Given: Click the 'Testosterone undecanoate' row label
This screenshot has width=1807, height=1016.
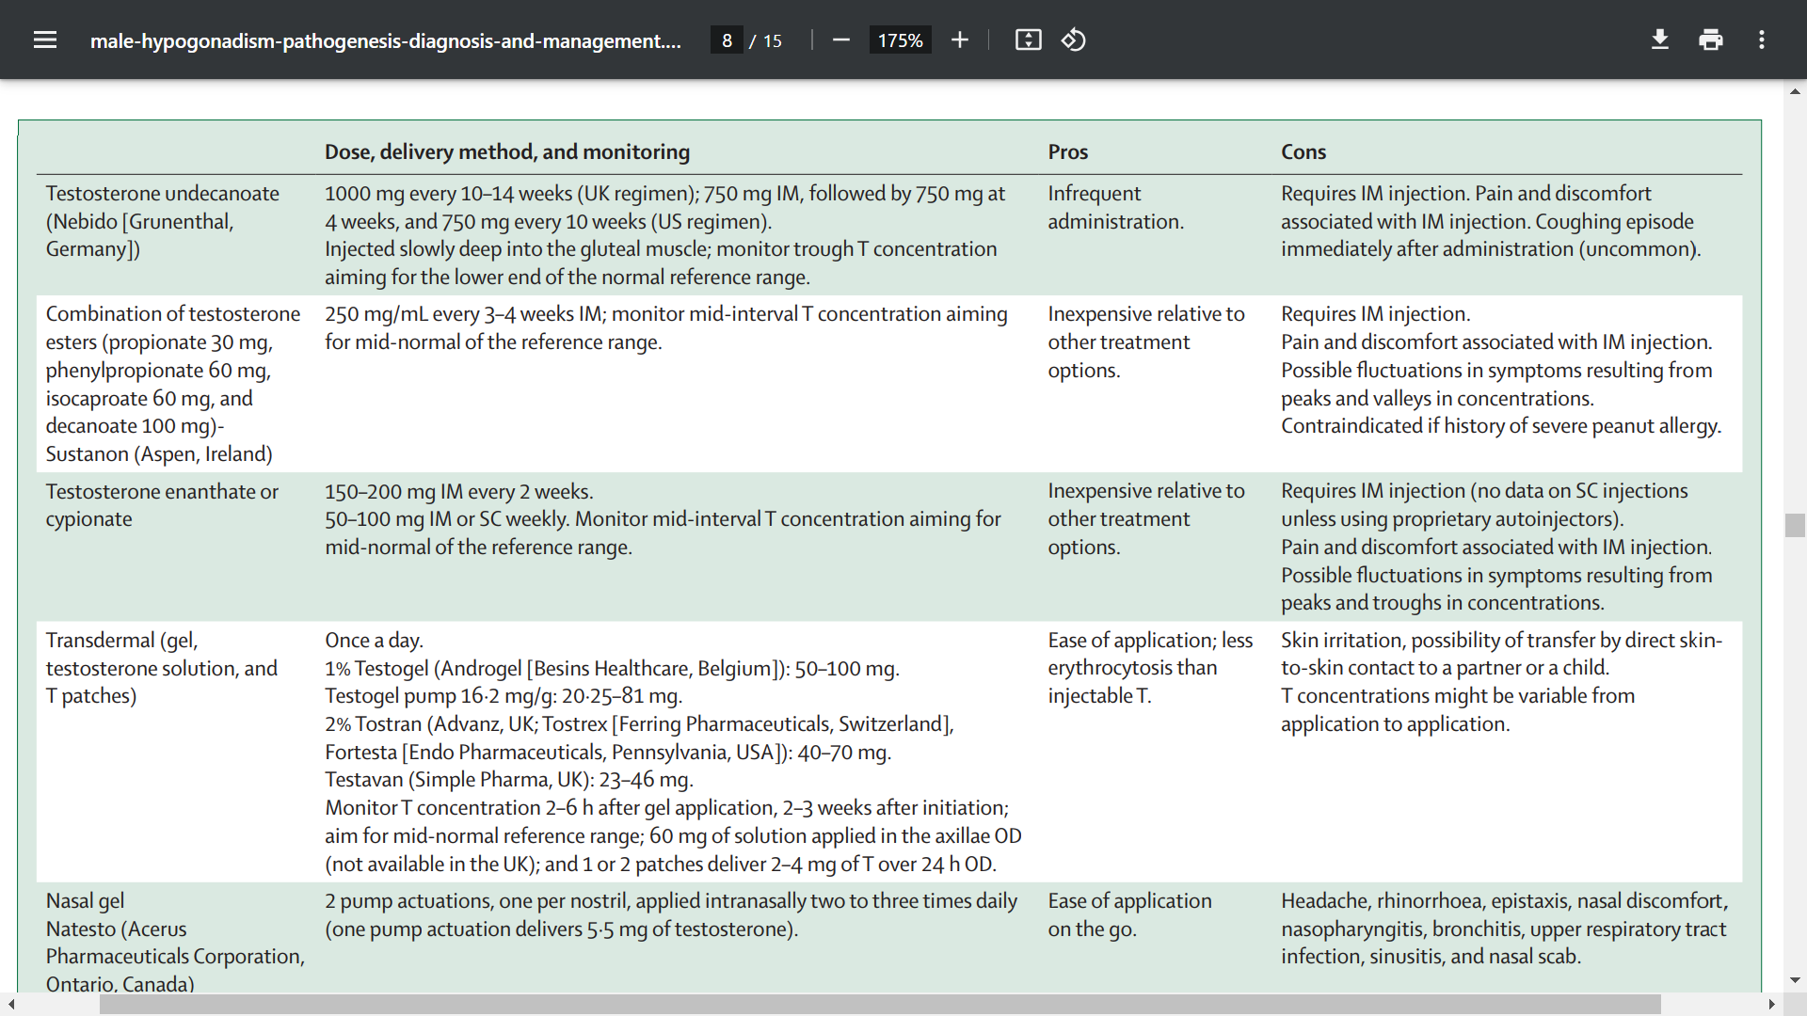Looking at the screenshot, I should pyautogui.click(x=163, y=193).
